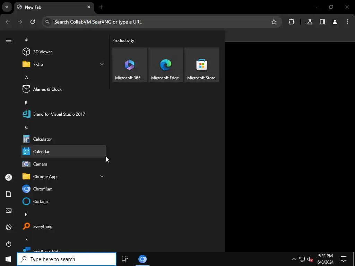This screenshot has width=355, height=266.
Task: Click the letter F group header
Action: click(26, 239)
